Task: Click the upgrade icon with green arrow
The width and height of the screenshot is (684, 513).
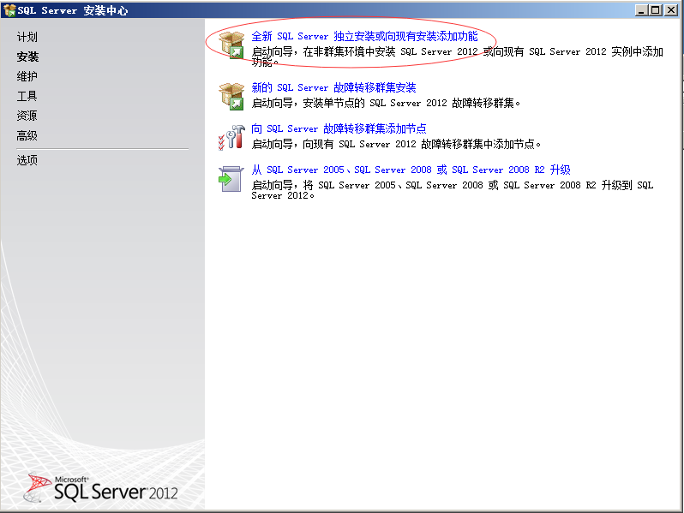Action: tap(231, 179)
